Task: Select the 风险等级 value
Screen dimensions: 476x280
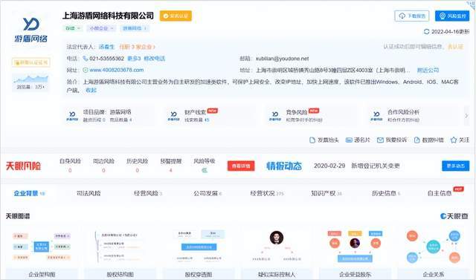Action: (205, 170)
